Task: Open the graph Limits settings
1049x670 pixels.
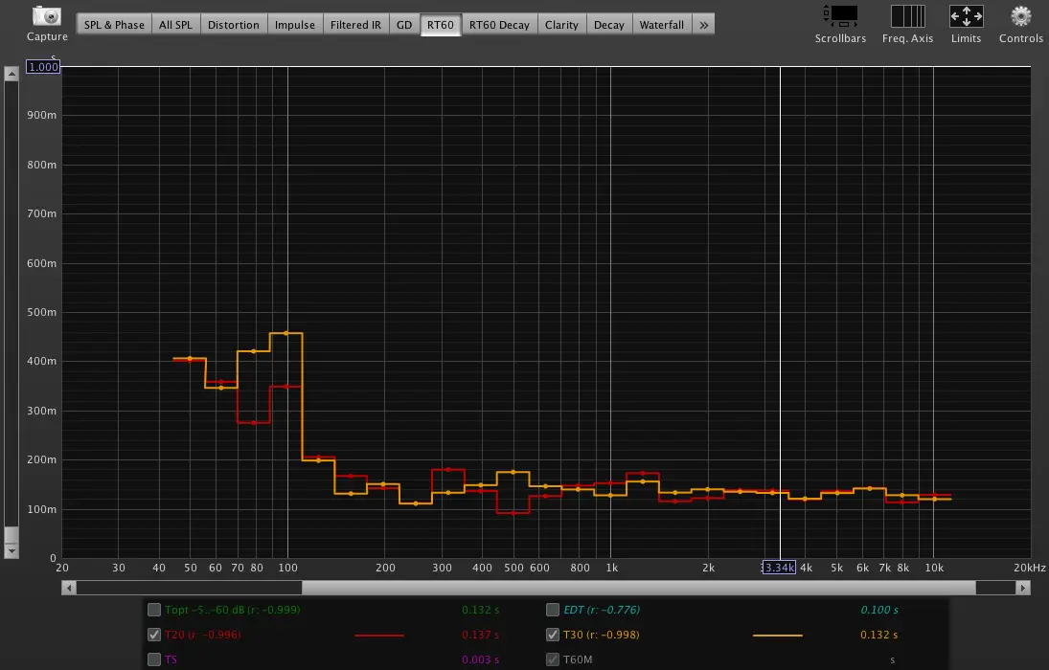Action: coord(966,16)
